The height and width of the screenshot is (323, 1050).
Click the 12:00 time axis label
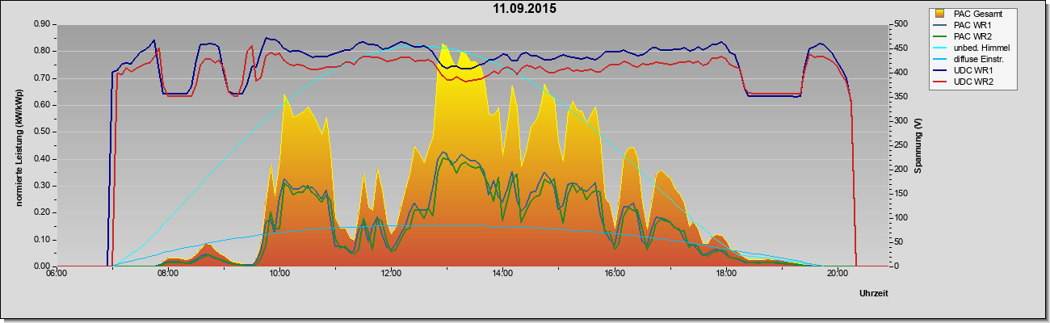click(x=391, y=274)
